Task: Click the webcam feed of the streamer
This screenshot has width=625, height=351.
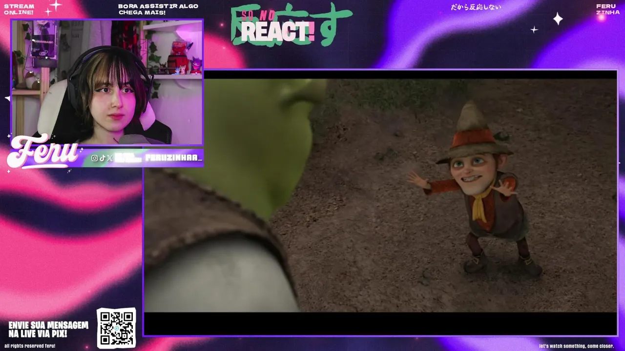Action: [107, 82]
